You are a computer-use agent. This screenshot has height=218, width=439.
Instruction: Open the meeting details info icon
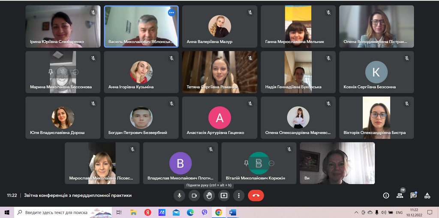(386, 195)
